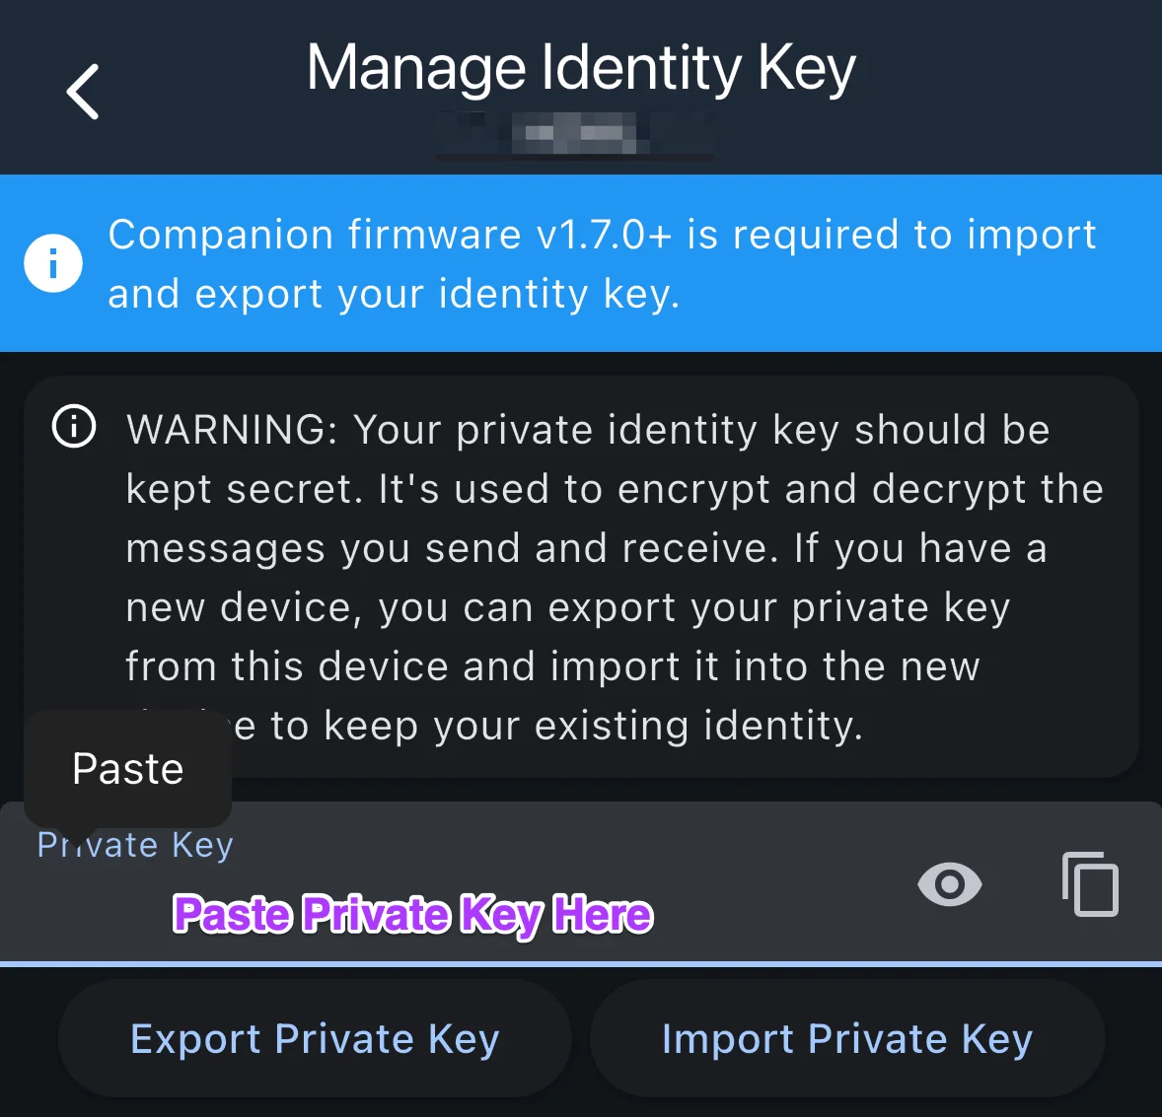Tap the Paste Private Key Here placeholder

[x=412, y=915]
